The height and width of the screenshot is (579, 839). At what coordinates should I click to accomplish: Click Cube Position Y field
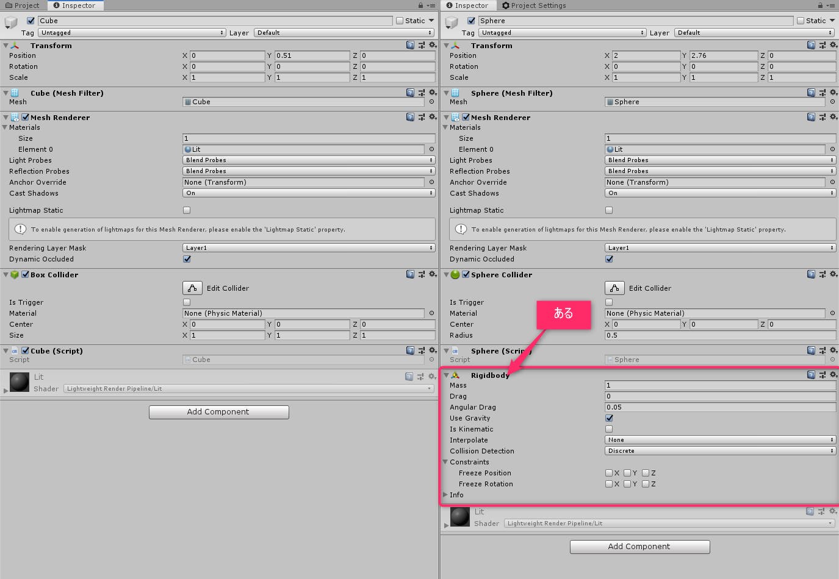click(312, 55)
